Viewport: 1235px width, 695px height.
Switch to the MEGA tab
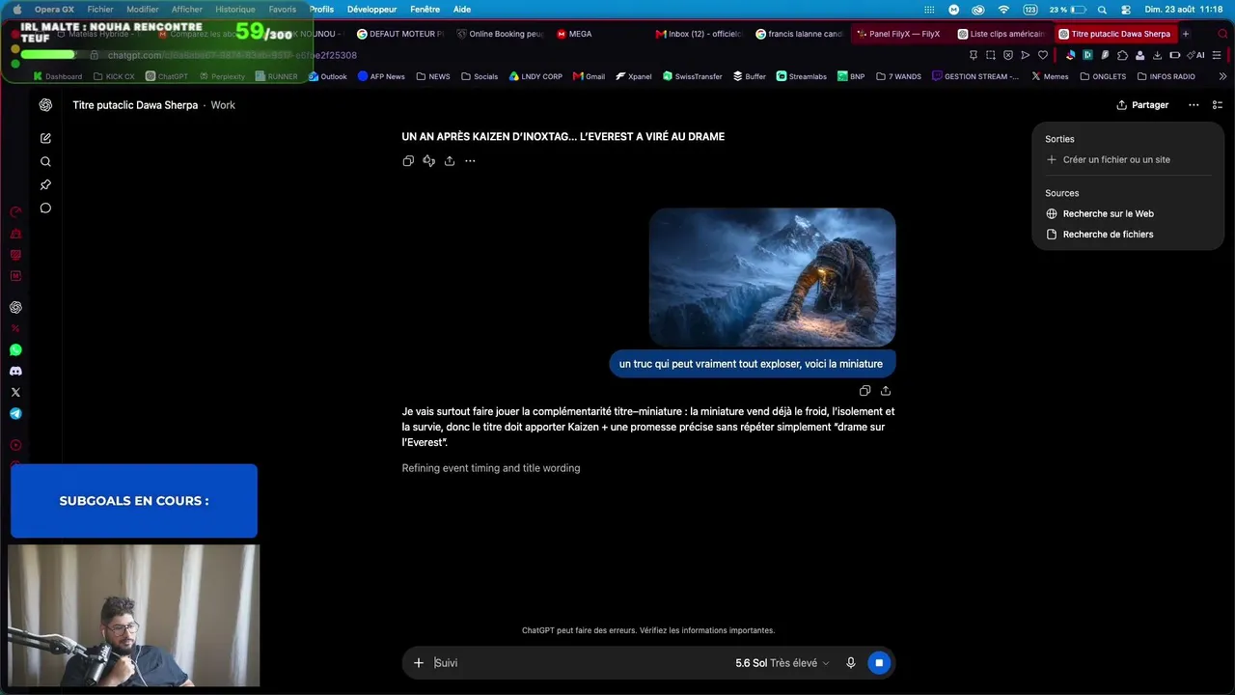click(574, 34)
